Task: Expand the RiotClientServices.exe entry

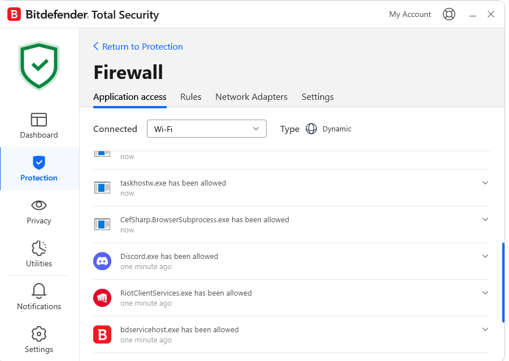Action: click(x=485, y=293)
